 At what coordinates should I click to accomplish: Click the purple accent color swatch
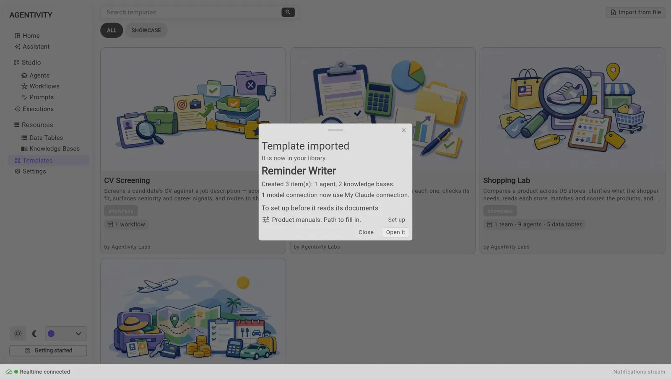click(51, 334)
